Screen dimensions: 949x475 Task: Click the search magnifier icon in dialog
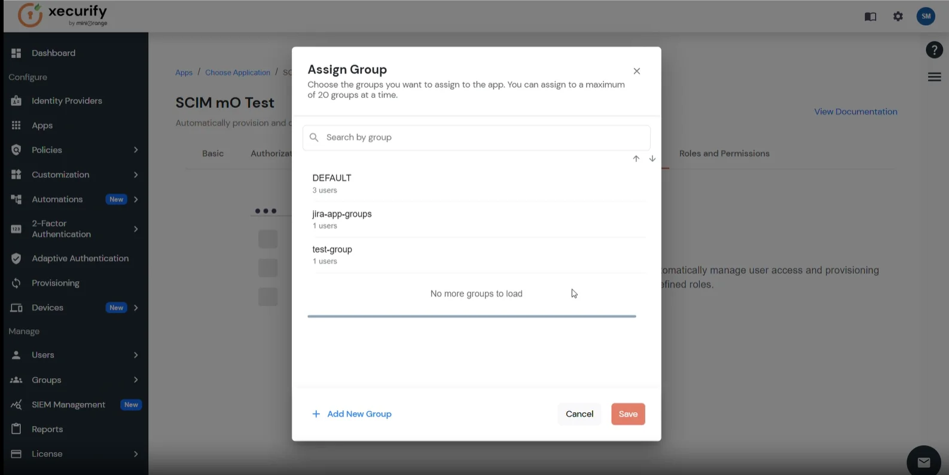pos(314,137)
